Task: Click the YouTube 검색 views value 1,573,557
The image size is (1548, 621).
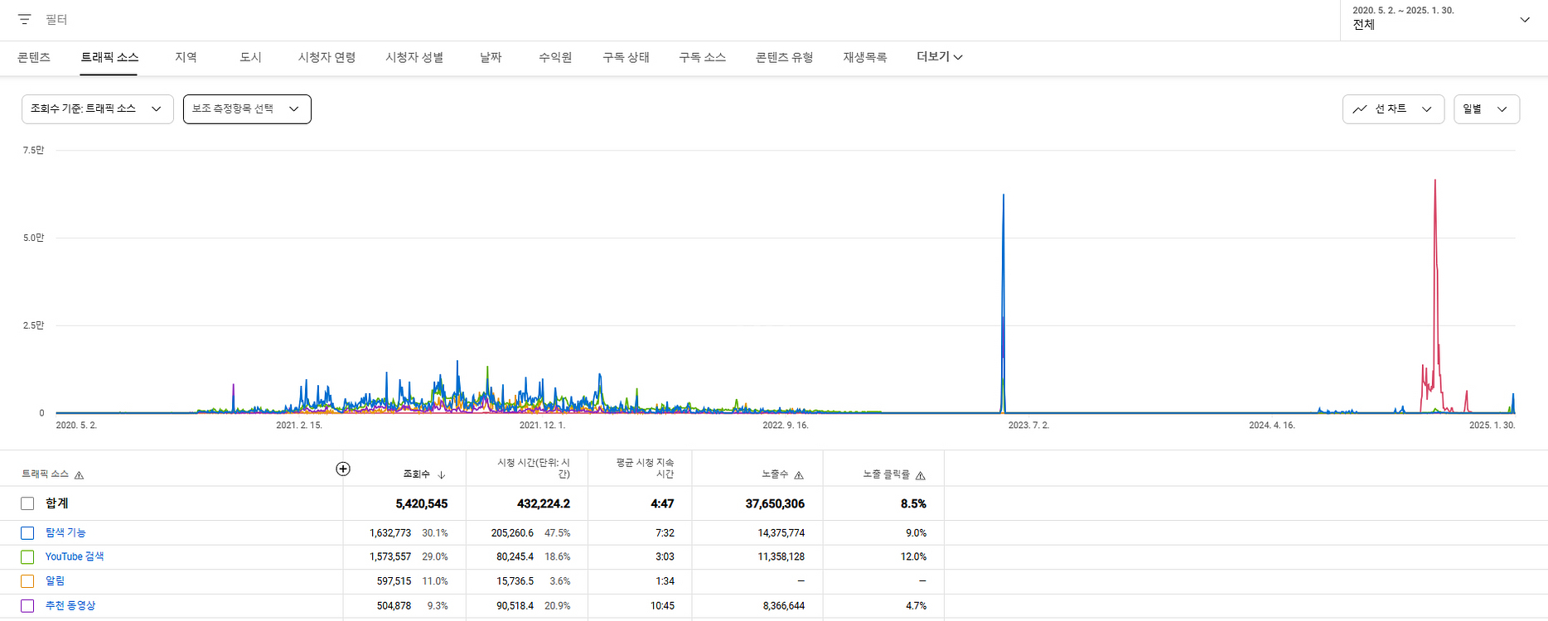Action: click(390, 556)
